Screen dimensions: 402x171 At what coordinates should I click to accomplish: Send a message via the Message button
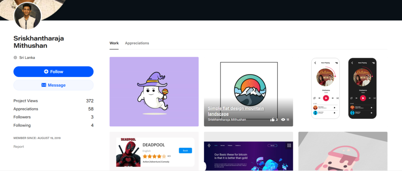[x=53, y=85]
